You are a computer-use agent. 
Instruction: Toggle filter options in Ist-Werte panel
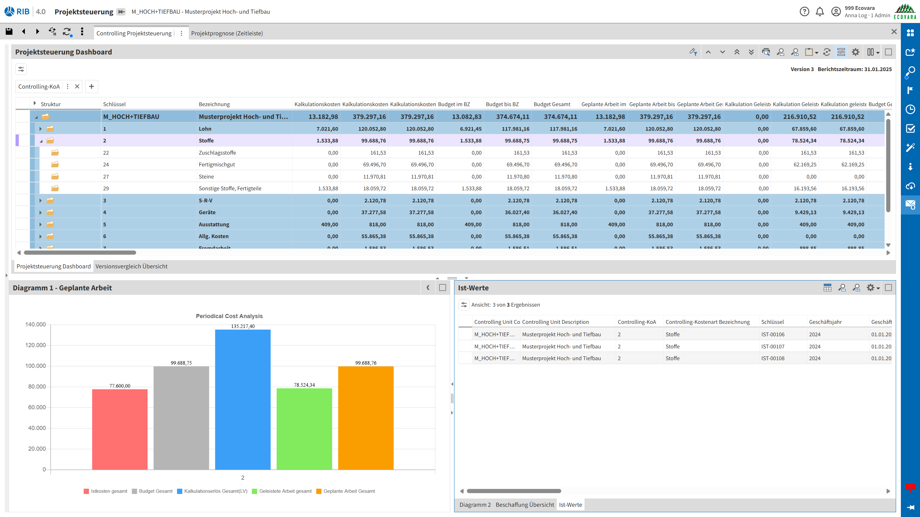464,305
